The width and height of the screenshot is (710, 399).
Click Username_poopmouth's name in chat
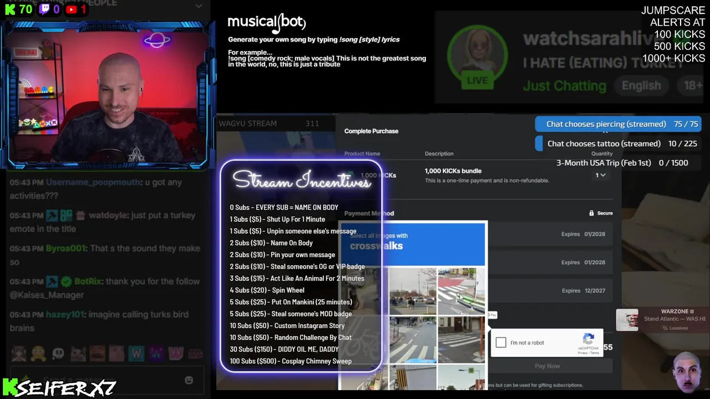pos(94,182)
